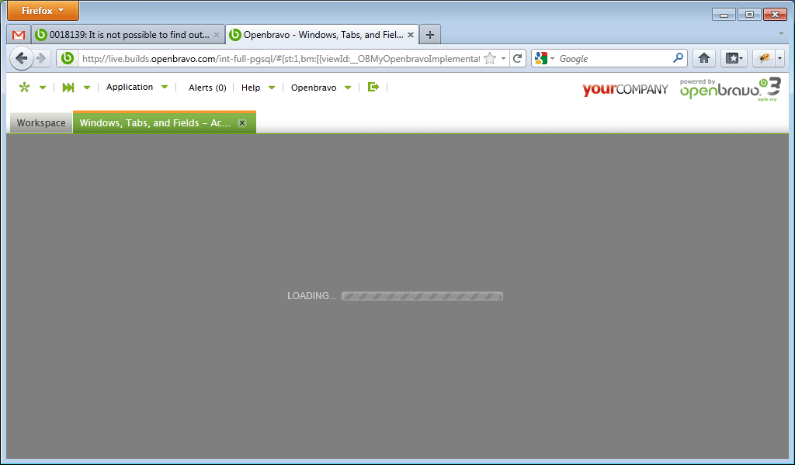Screen dimensions: 795x465
Task: Open a new browser tab with plus button
Action: [x=430, y=35]
